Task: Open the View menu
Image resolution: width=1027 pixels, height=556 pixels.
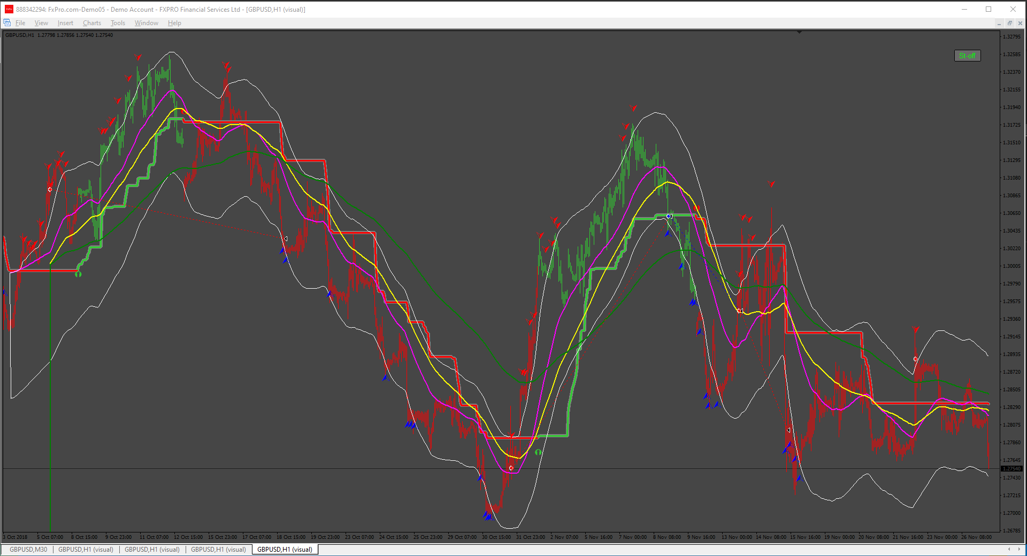Action: pyautogui.click(x=41, y=23)
